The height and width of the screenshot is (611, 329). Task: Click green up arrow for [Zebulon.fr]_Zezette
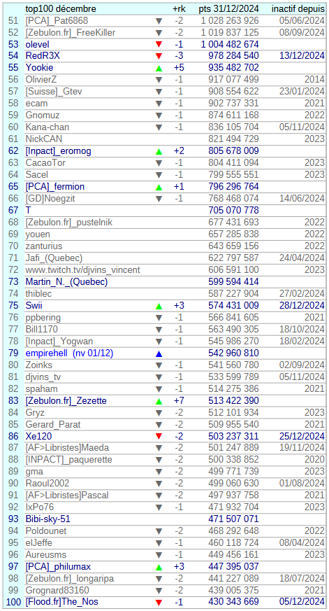coord(159,401)
